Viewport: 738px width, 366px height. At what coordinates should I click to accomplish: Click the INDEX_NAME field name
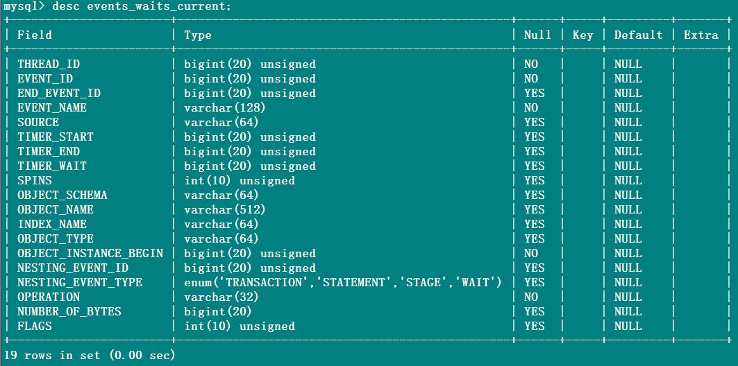pyautogui.click(x=52, y=225)
